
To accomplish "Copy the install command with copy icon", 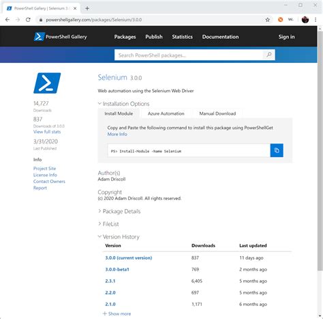I will pos(277,150).
